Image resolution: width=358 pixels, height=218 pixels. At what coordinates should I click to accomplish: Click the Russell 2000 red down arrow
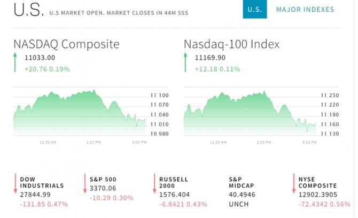155,183
